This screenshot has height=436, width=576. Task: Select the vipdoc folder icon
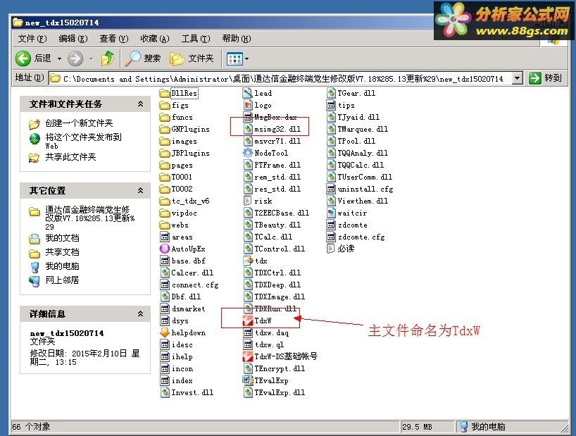coord(165,213)
